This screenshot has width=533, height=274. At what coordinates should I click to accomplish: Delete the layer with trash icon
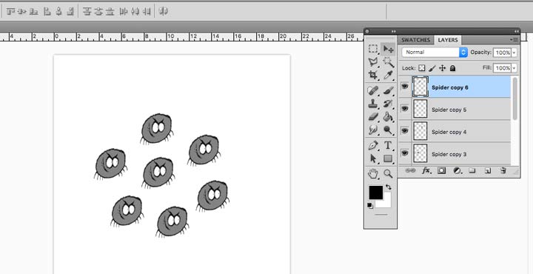(503, 170)
